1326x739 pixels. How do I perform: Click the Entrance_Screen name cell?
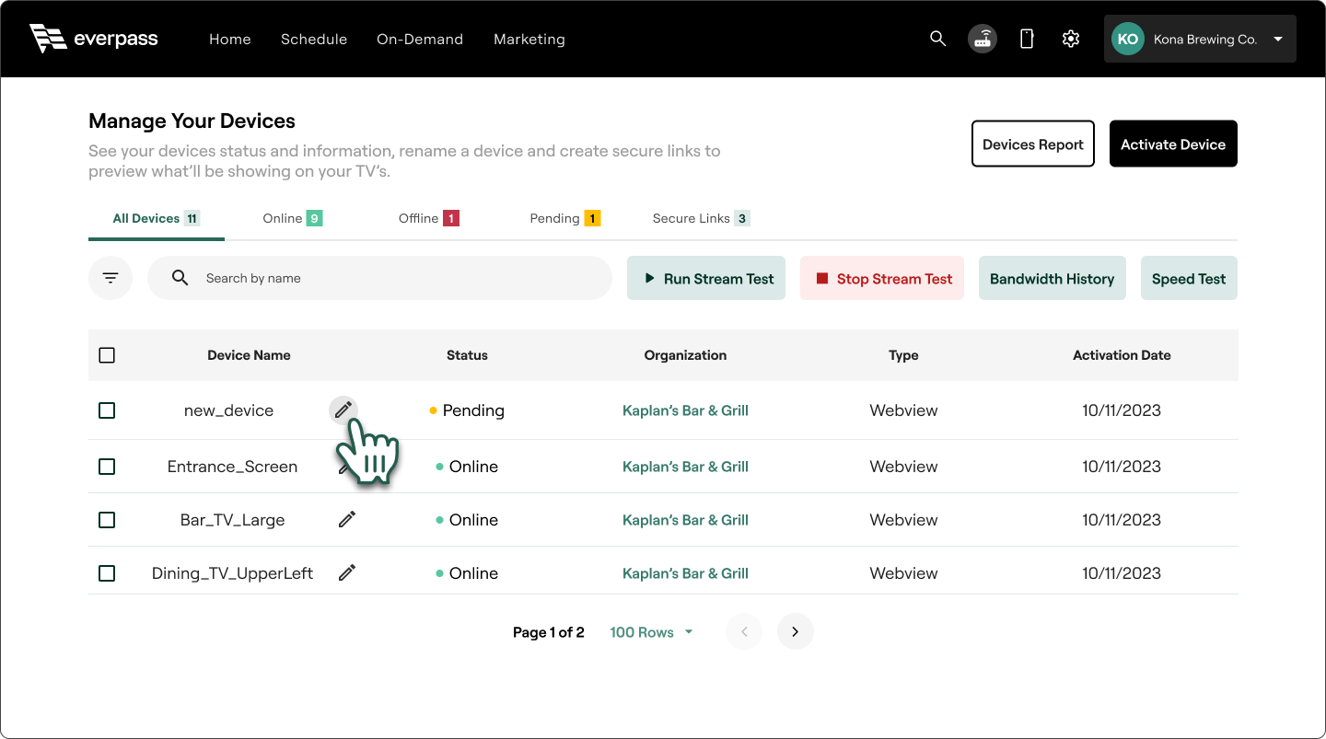232,467
